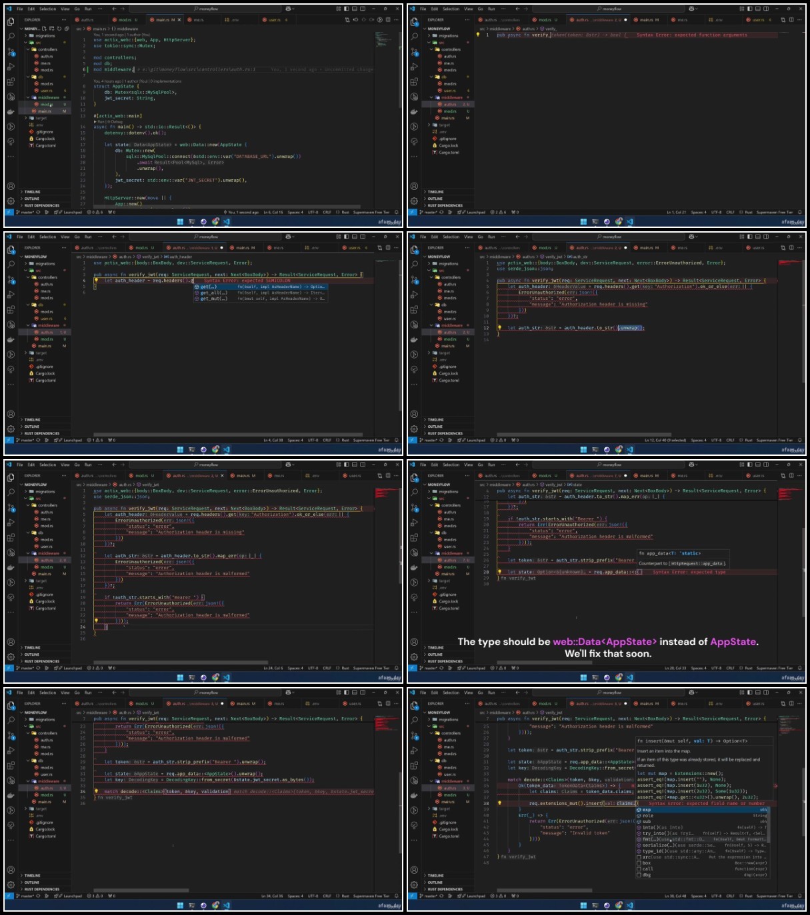810x915 pixels.
Task: Click New File icon in struct AppState window
Action: [x=45, y=29]
